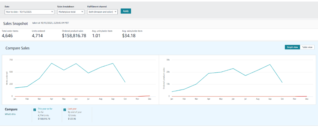Toggle the 'Last year' checkbox
Screen dimensions: 318x127
(x=65, y=110)
